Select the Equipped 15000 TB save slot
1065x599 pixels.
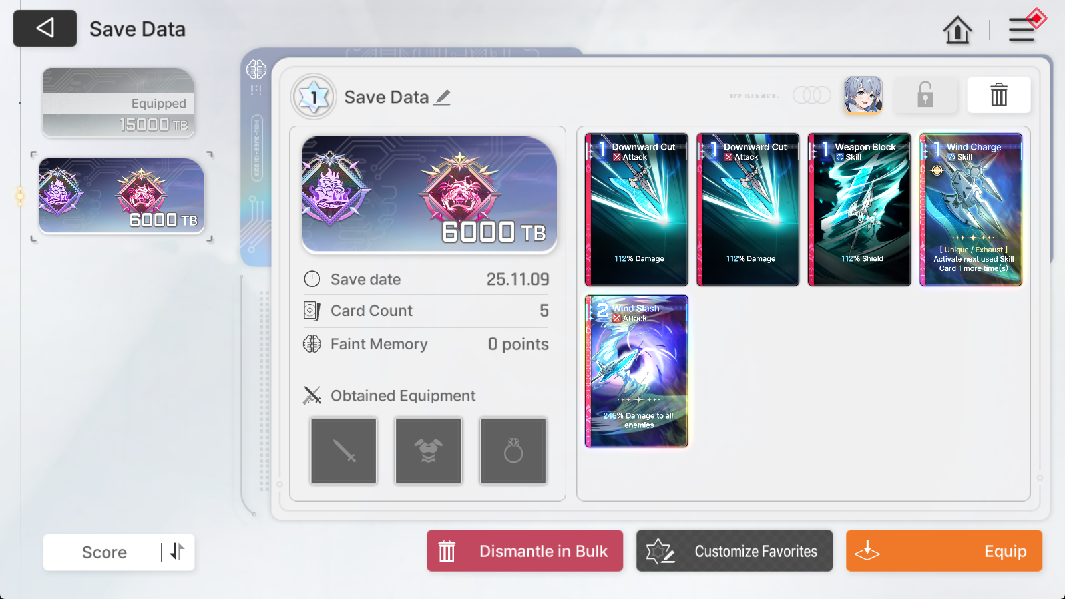pos(118,102)
